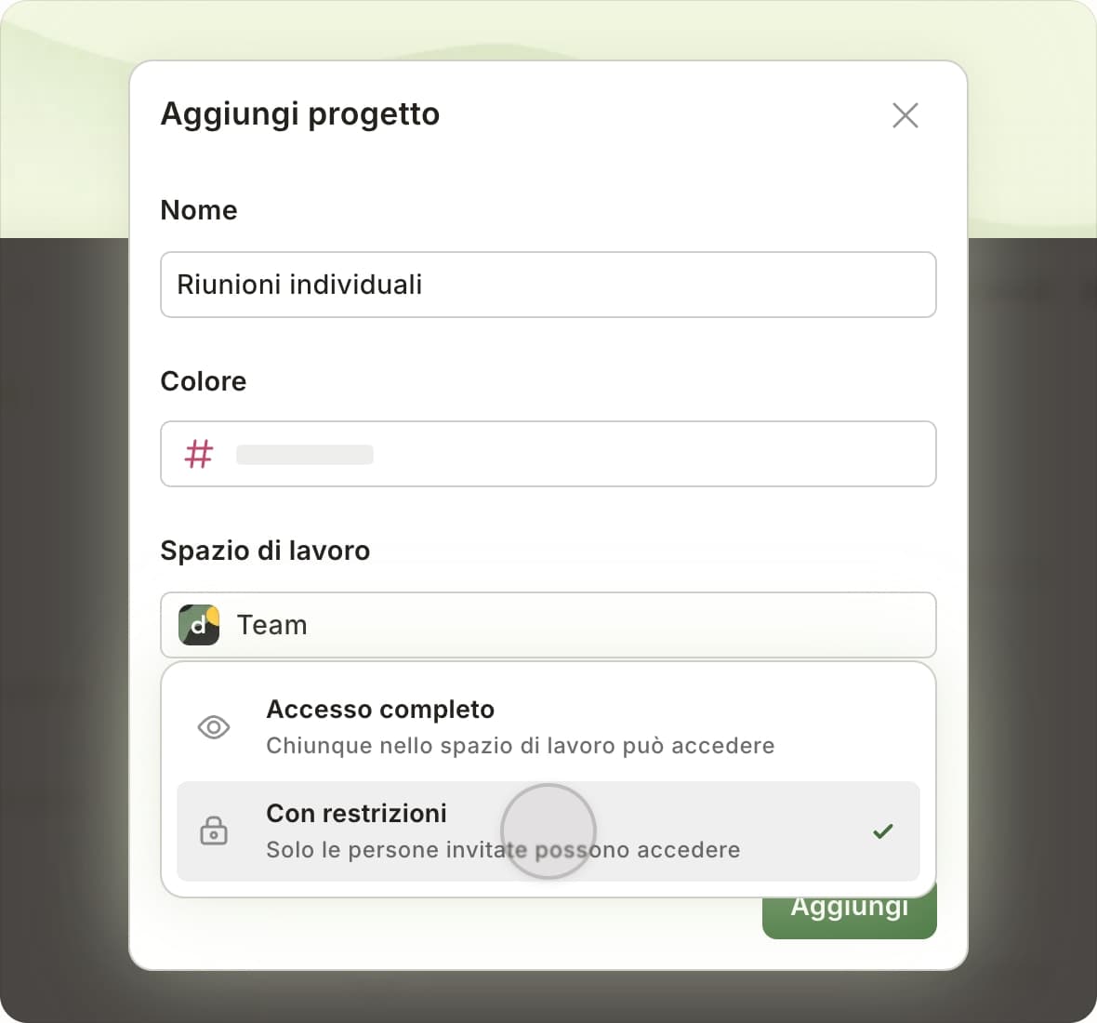This screenshot has width=1097, height=1023.
Task: Click the Team workspace avatar icon
Action: point(199,625)
